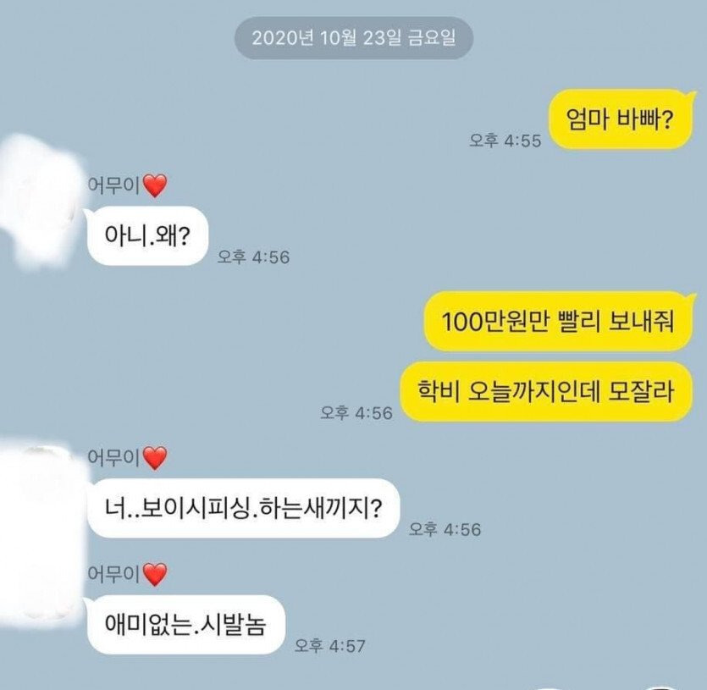
Task: Select the yellow 엄마 바빠? message bubble
Action: tap(620, 119)
